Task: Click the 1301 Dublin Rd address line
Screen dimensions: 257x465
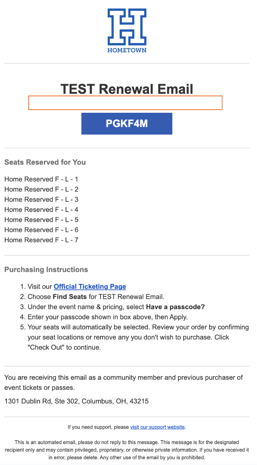Action: 76,401
